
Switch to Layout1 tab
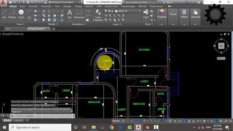coord(19,120)
